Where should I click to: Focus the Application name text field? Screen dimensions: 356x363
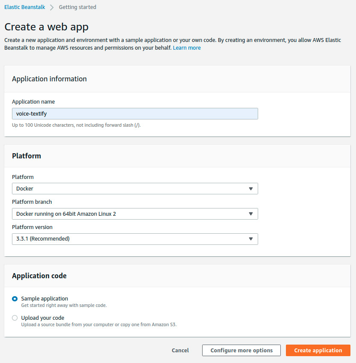click(135, 113)
